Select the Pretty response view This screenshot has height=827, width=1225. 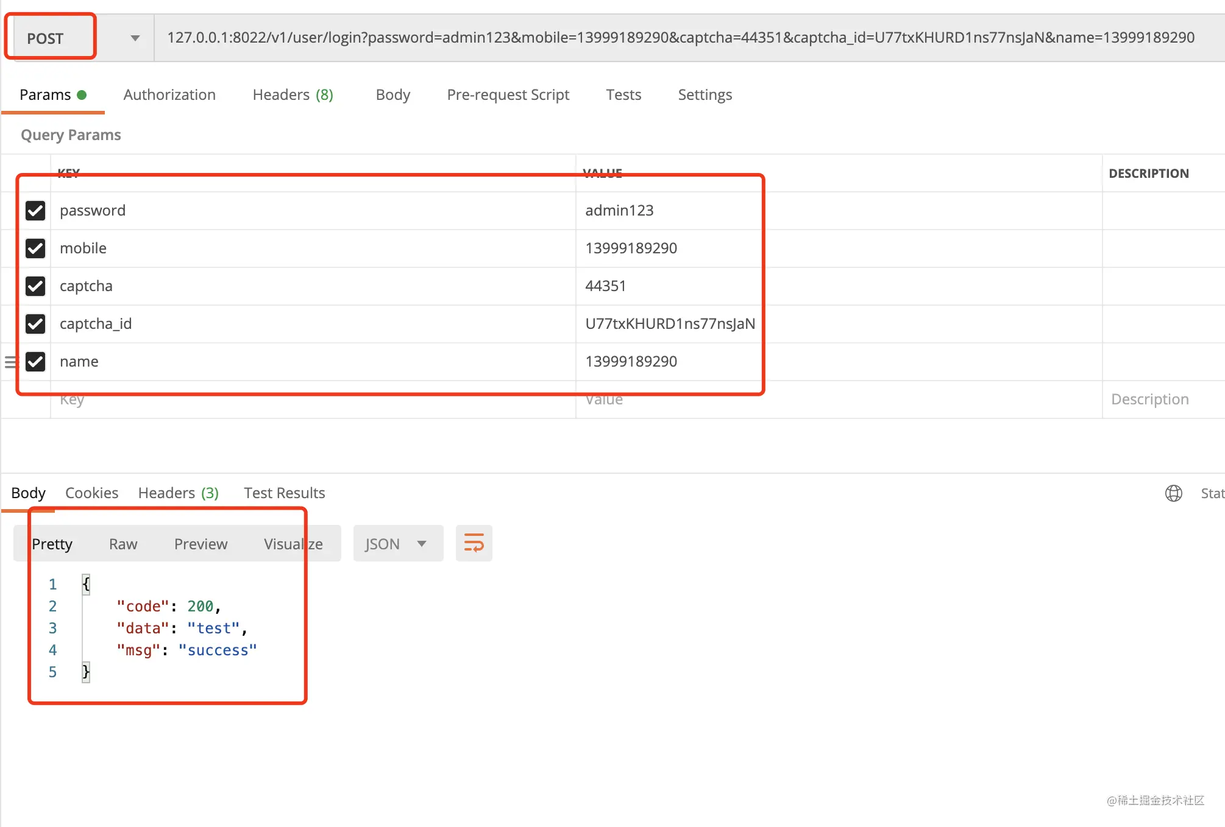pos(52,544)
